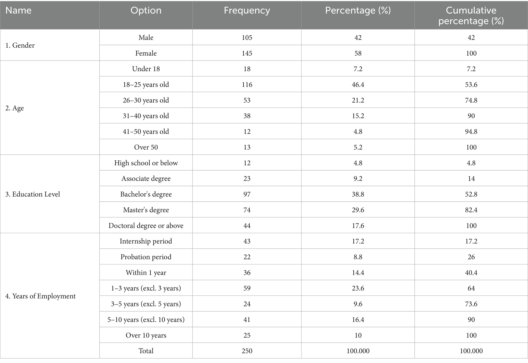528x363 pixels.
Task: Select the Probation period cell
Action: click(146, 257)
